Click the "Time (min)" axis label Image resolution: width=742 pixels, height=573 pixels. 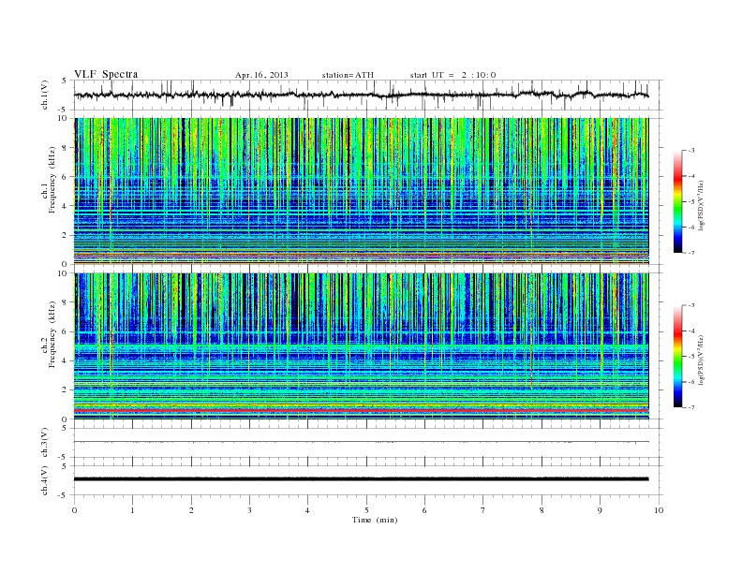tap(375, 520)
